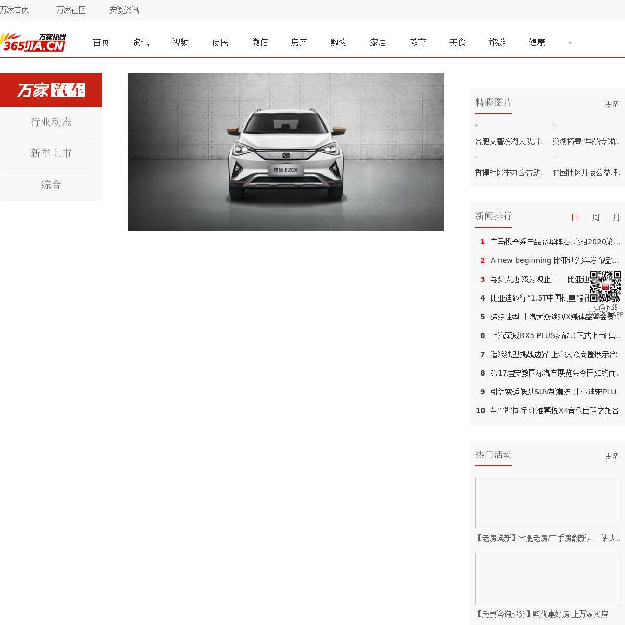Open 【老房焕新】合肥老房 activity link
625x625 pixels.
tap(547, 538)
